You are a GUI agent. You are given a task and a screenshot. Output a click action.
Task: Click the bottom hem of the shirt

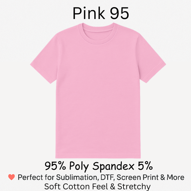98,156
